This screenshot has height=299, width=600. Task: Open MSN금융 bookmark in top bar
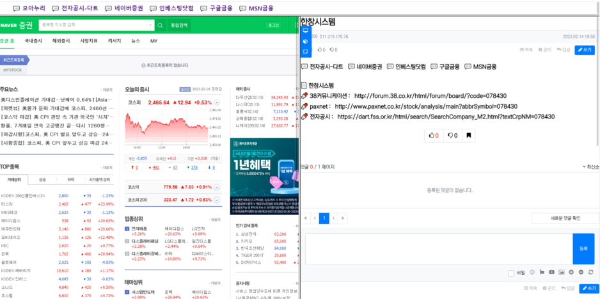coord(257,8)
